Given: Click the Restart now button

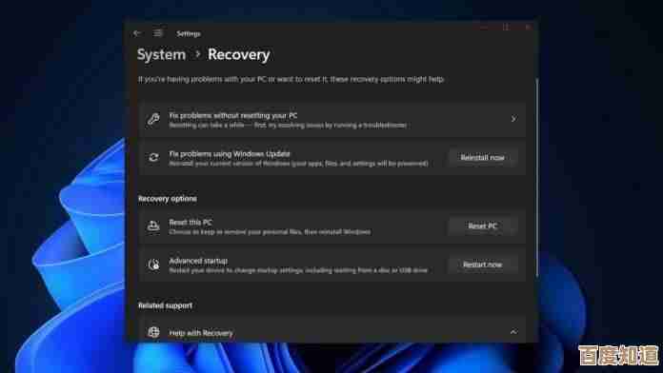Looking at the screenshot, I should click(482, 265).
